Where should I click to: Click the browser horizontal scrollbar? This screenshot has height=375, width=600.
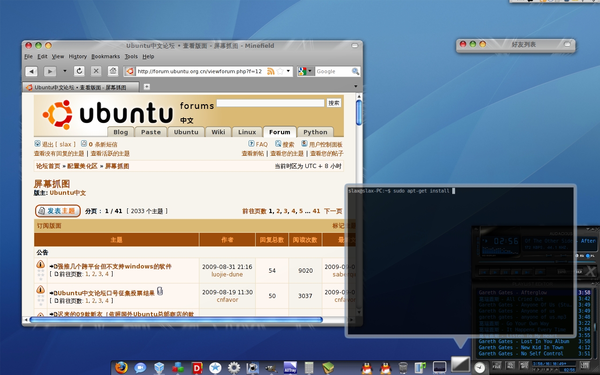pos(176,320)
